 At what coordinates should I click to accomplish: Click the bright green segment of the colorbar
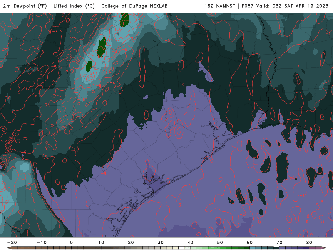pyautogui.click(x=223, y=247)
